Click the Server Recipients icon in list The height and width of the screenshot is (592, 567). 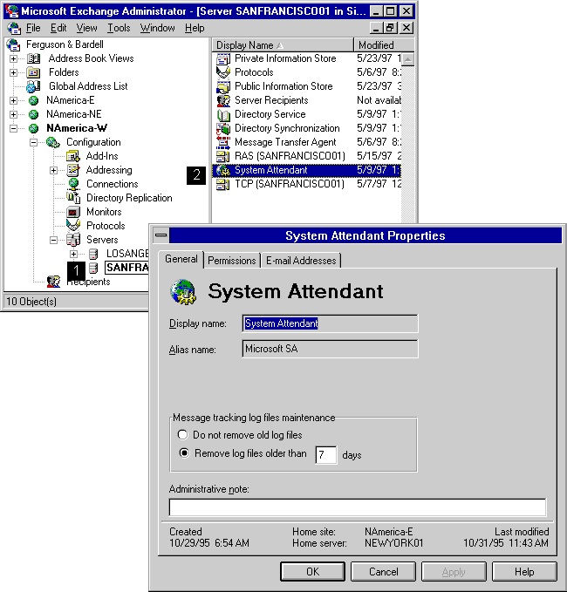[223, 101]
